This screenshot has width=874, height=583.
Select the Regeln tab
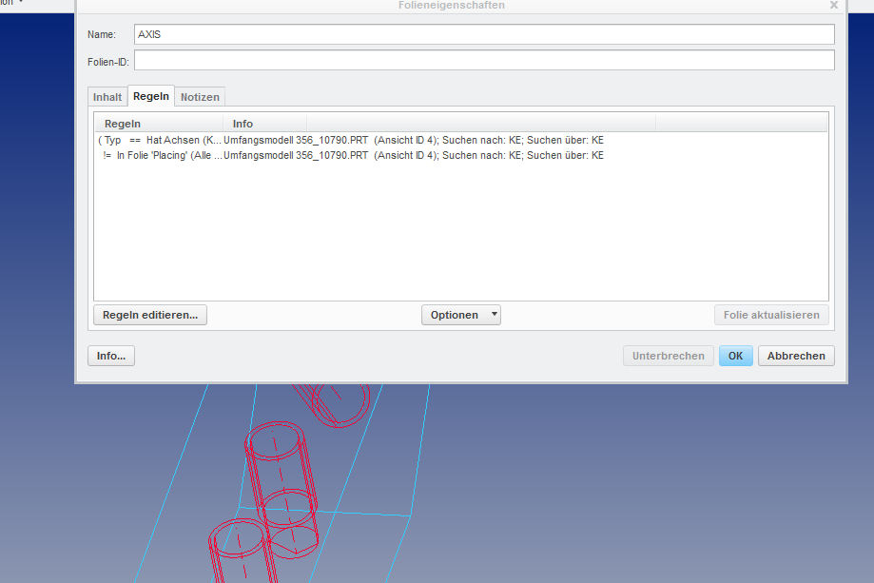click(x=151, y=96)
